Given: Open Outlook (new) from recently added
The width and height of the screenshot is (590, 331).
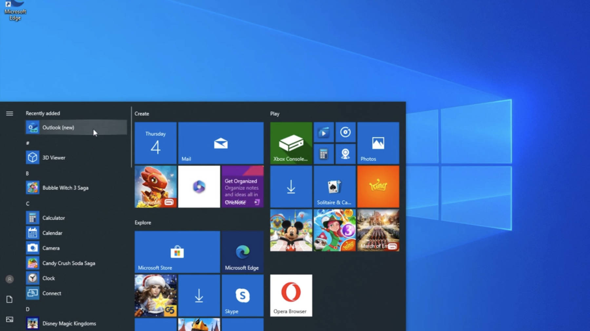Looking at the screenshot, I should 76,127.
